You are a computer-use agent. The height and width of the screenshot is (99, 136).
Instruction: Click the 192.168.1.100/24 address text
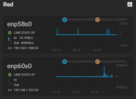point(26,48)
